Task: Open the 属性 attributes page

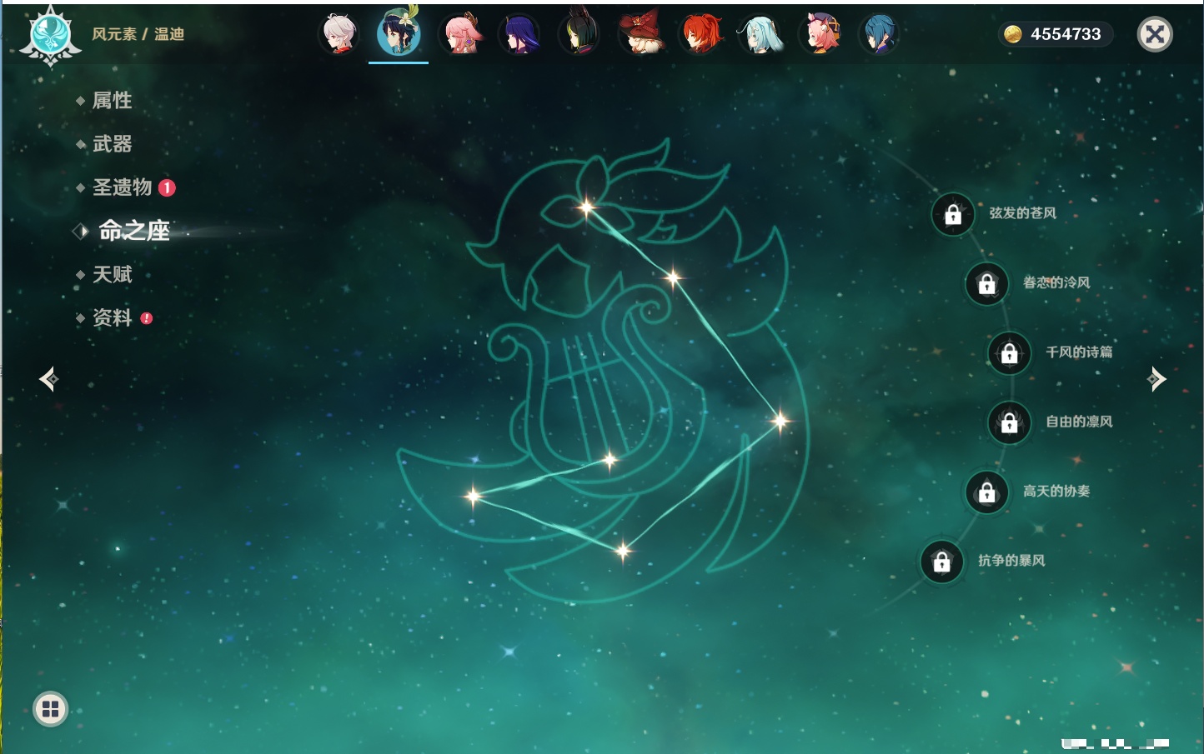Action: [x=112, y=101]
